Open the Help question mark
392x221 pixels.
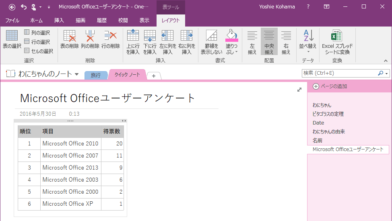308,7
